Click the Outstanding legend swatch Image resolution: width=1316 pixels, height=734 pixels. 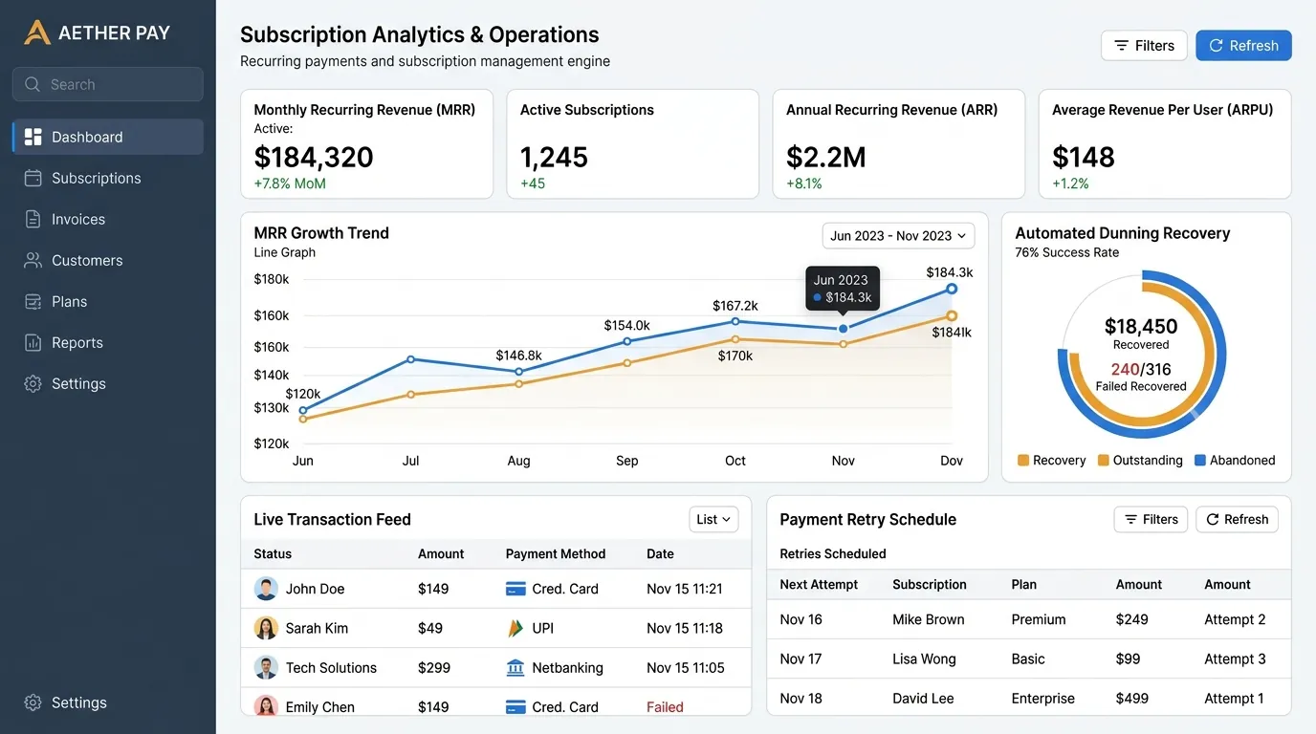tap(1104, 460)
